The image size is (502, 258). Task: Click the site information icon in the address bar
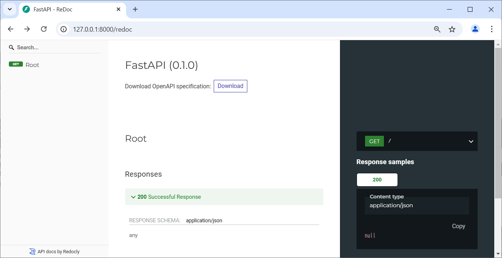[63, 29]
